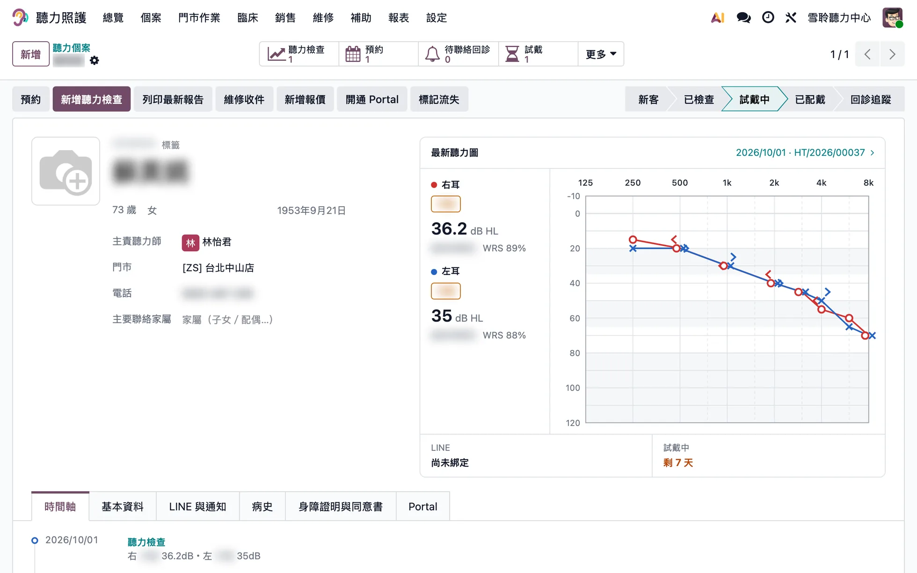Open 總覽 menu
Image resolution: width=917 pixels, height=573 pixels.
(113, 18)
